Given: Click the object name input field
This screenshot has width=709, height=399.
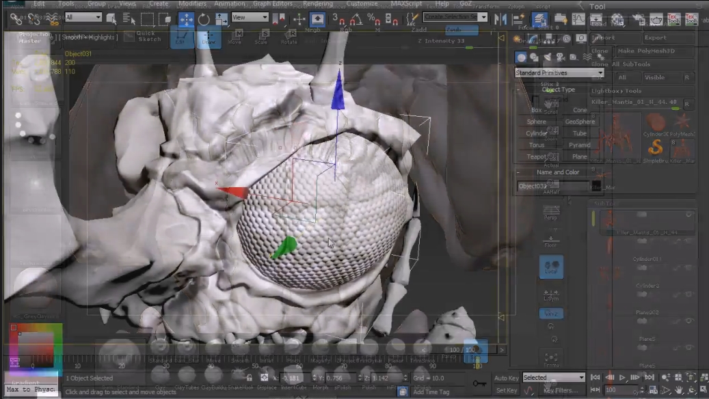Looking at the screenshot, I should tap(553, 186).
